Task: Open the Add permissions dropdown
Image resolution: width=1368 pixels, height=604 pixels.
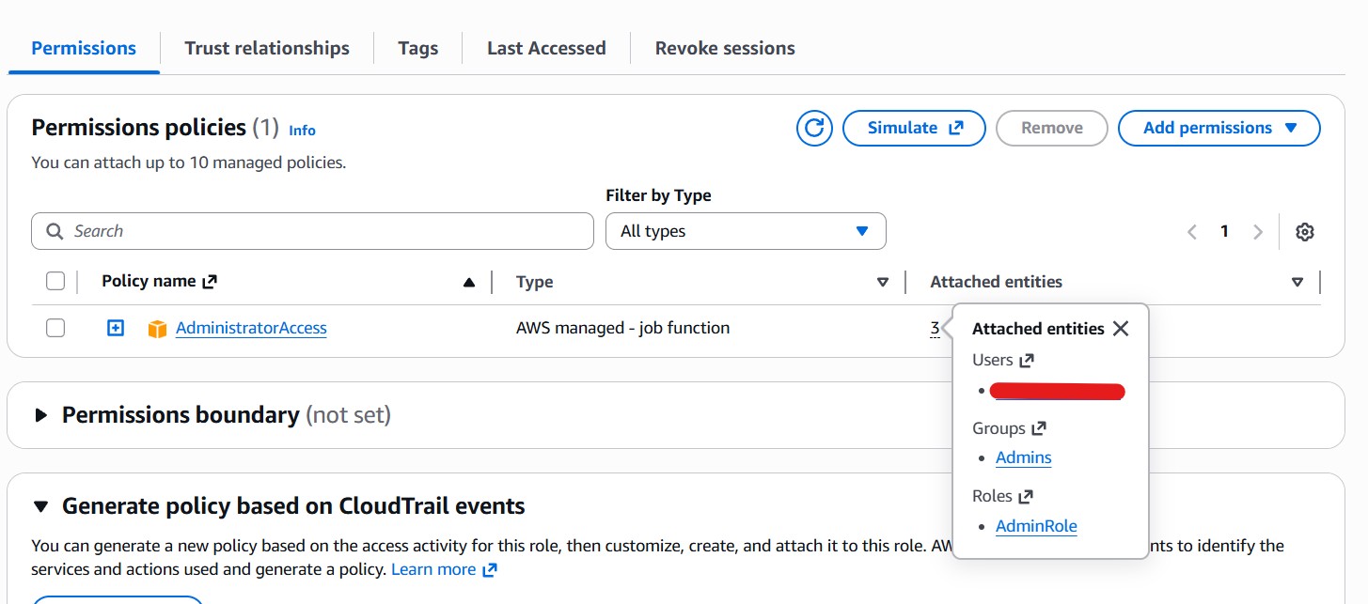Action: pos(1219,128)
